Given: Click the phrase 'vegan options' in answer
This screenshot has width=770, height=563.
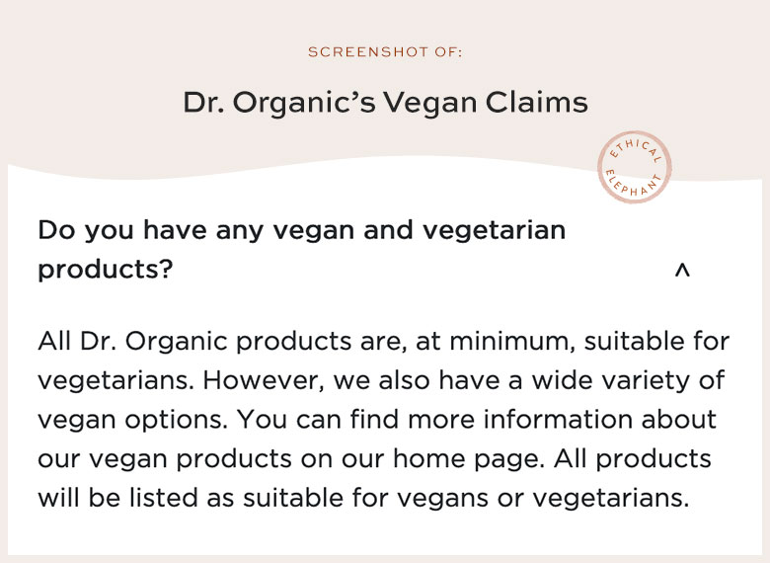Looking at the screenshot, I should point(132,420).
